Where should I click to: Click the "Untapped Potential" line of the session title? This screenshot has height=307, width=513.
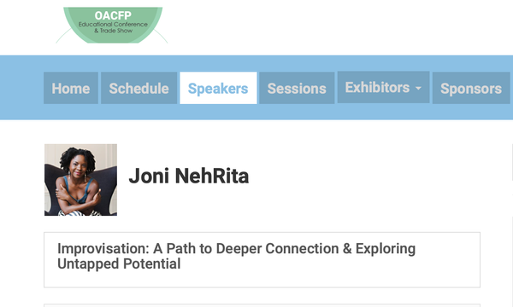click(x=119, y=264)
